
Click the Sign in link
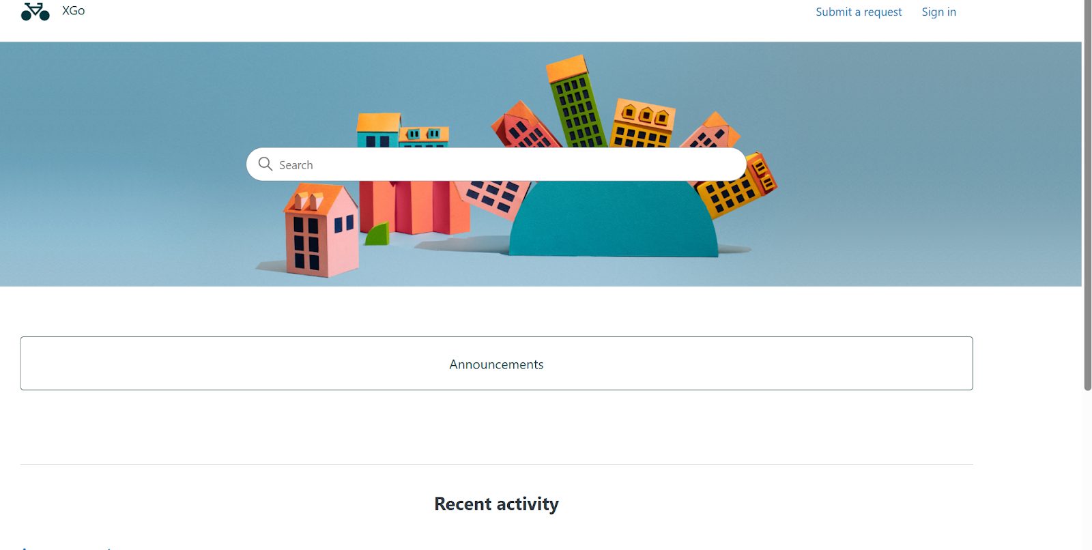938,12
